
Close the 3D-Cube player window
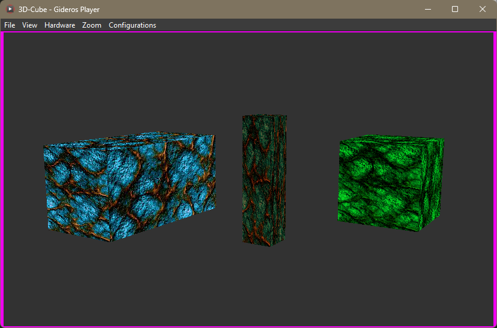tap(482, 9)
